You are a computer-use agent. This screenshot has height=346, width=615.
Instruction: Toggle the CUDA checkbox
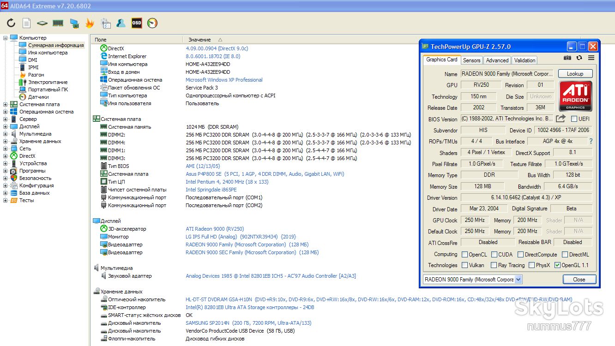(x=494, y=254)
